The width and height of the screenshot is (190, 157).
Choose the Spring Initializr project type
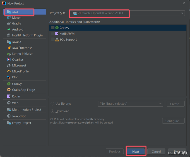pos(25,54)
